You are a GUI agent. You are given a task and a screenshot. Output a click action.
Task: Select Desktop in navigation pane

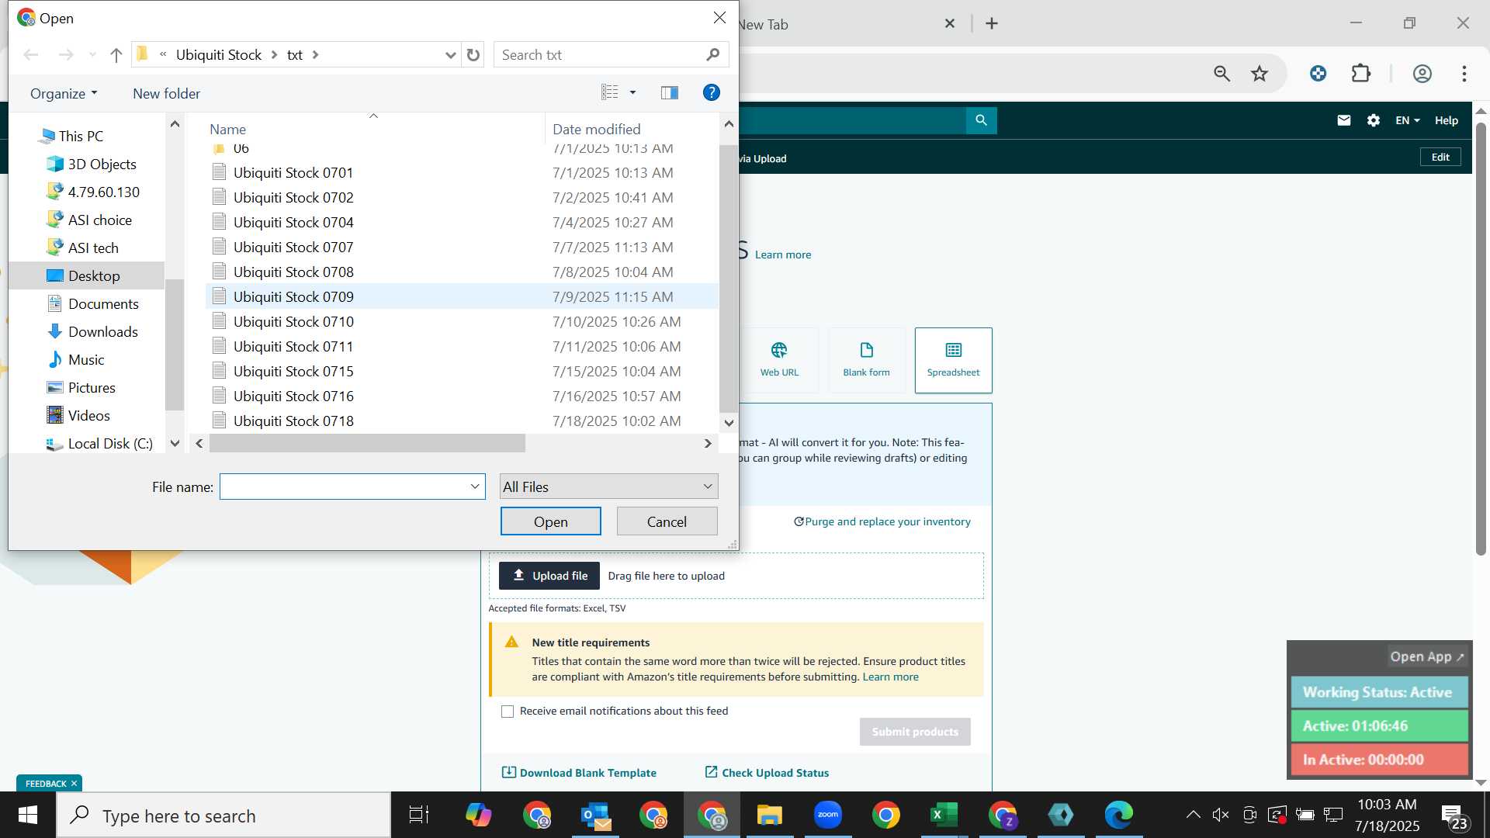click(94, 275)
